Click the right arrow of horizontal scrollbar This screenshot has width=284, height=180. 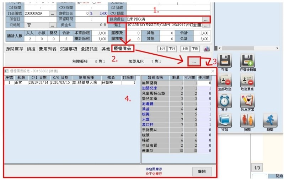(x=277, y=48)
